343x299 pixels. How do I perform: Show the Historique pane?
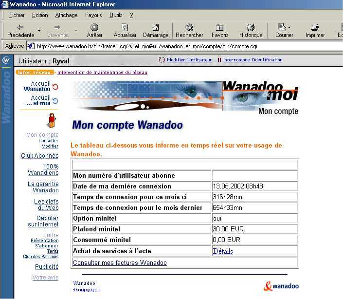251,31
